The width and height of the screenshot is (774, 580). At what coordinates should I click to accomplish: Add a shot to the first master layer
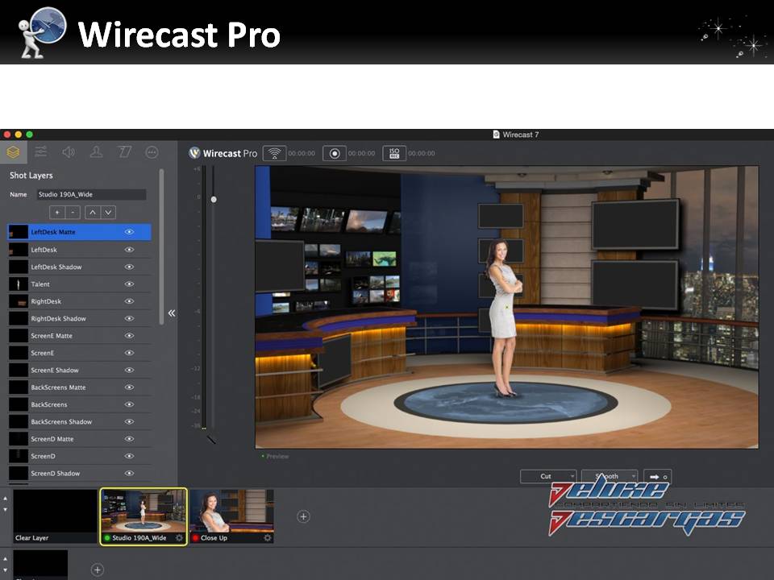click(x=304, y=516)
